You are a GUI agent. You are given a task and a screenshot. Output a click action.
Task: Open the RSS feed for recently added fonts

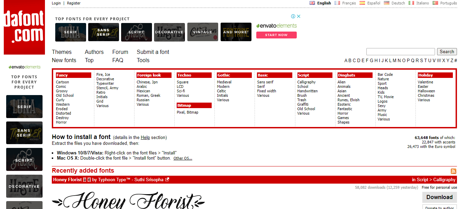click(453, 171)
